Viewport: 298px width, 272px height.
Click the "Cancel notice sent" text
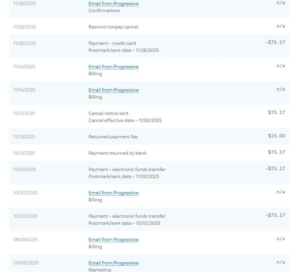(108, 113)
